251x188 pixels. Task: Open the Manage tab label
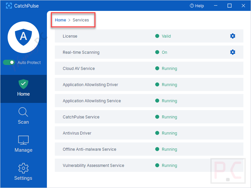[23, 150]
